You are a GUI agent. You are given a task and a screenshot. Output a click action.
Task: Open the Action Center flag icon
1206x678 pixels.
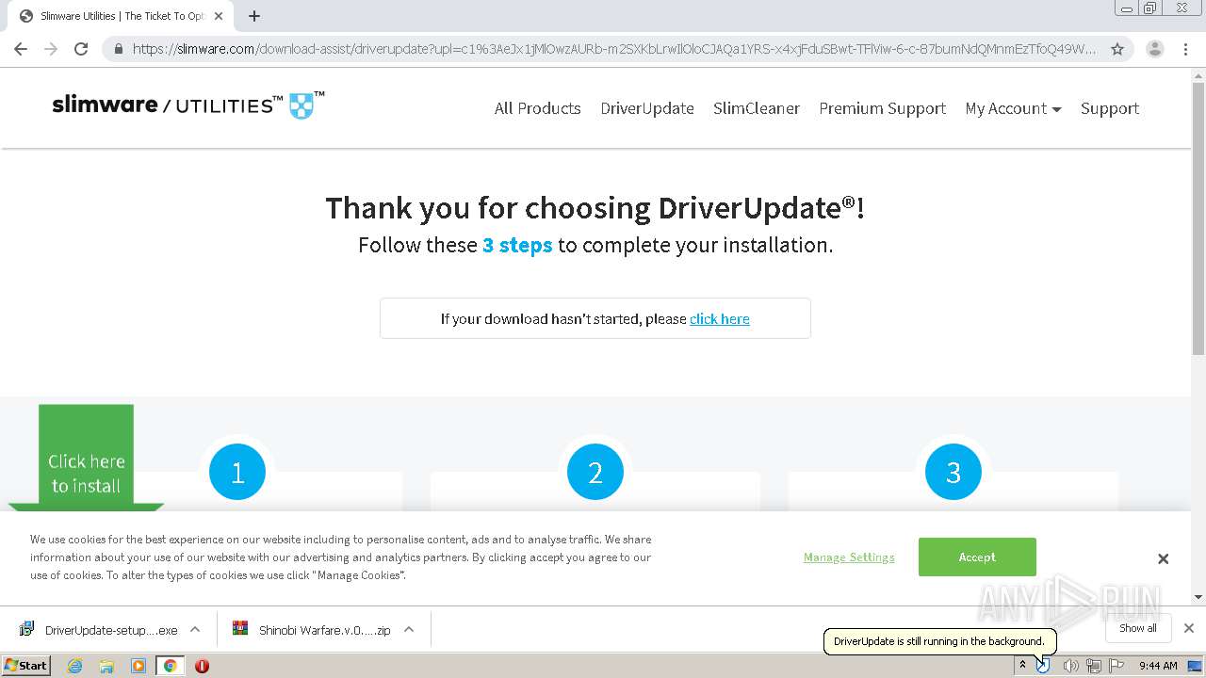(x=1116, y=666)
